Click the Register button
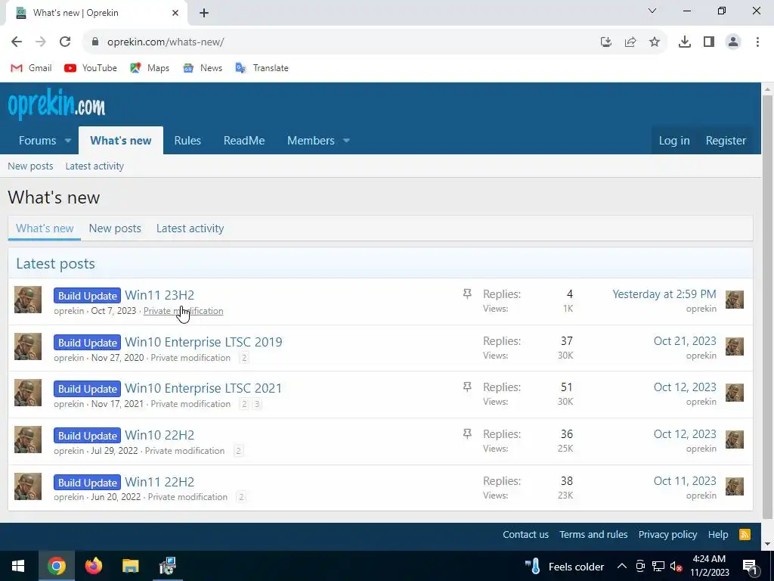The image size is (774, 581). click(x=726, y=141)
